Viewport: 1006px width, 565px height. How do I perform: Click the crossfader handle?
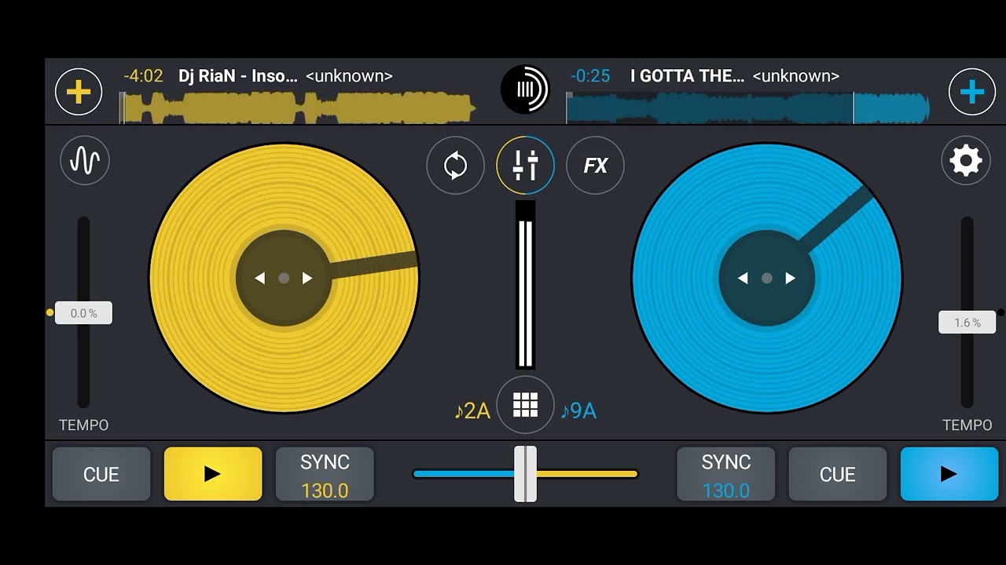pyautogui.click(x=525, y=474)
